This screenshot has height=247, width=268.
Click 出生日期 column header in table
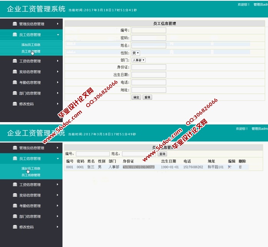pyautogui.click(x=168, y=161)
